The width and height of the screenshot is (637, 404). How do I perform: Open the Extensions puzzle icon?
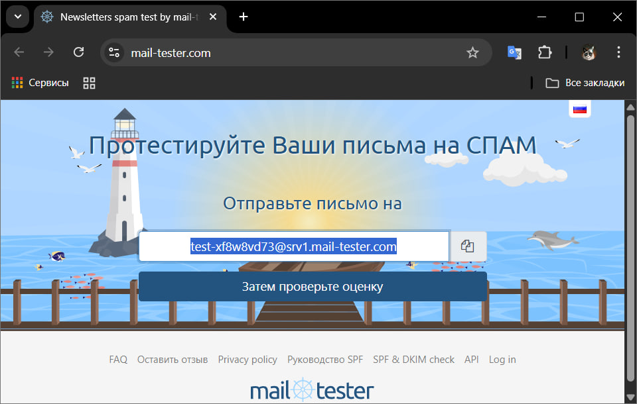click(x=545, y=53)
